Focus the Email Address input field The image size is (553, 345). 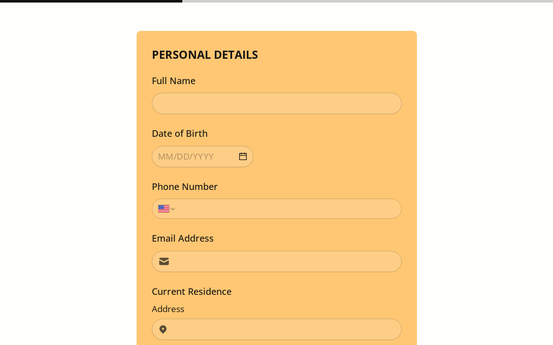pos(284,261)
